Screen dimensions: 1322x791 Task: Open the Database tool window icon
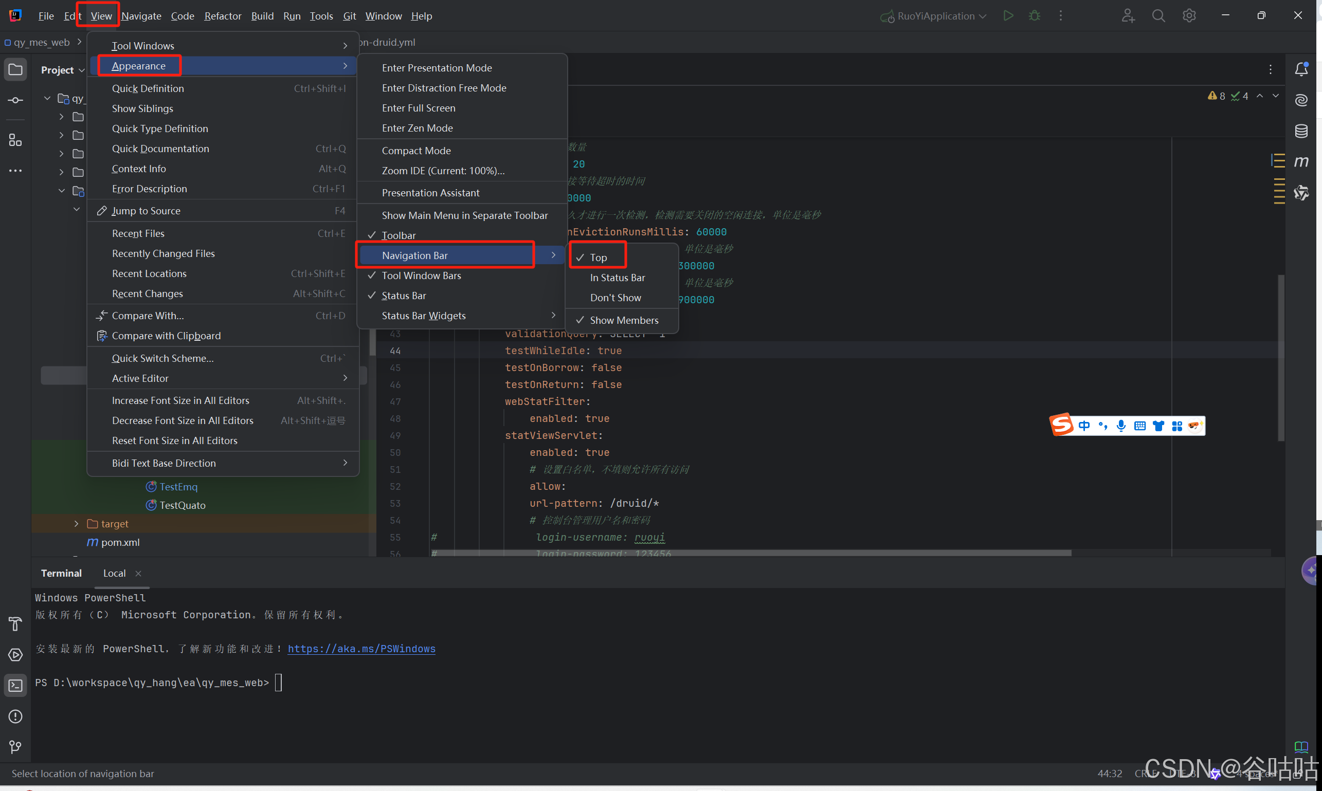click(1301, 131)
